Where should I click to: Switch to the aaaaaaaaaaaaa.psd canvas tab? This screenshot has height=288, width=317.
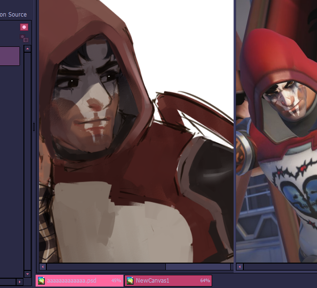pos(79,281)
